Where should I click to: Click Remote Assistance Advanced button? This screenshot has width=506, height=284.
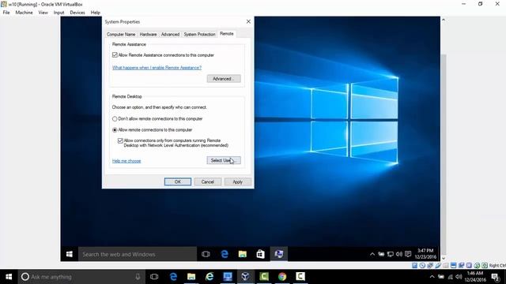(224, 79)
